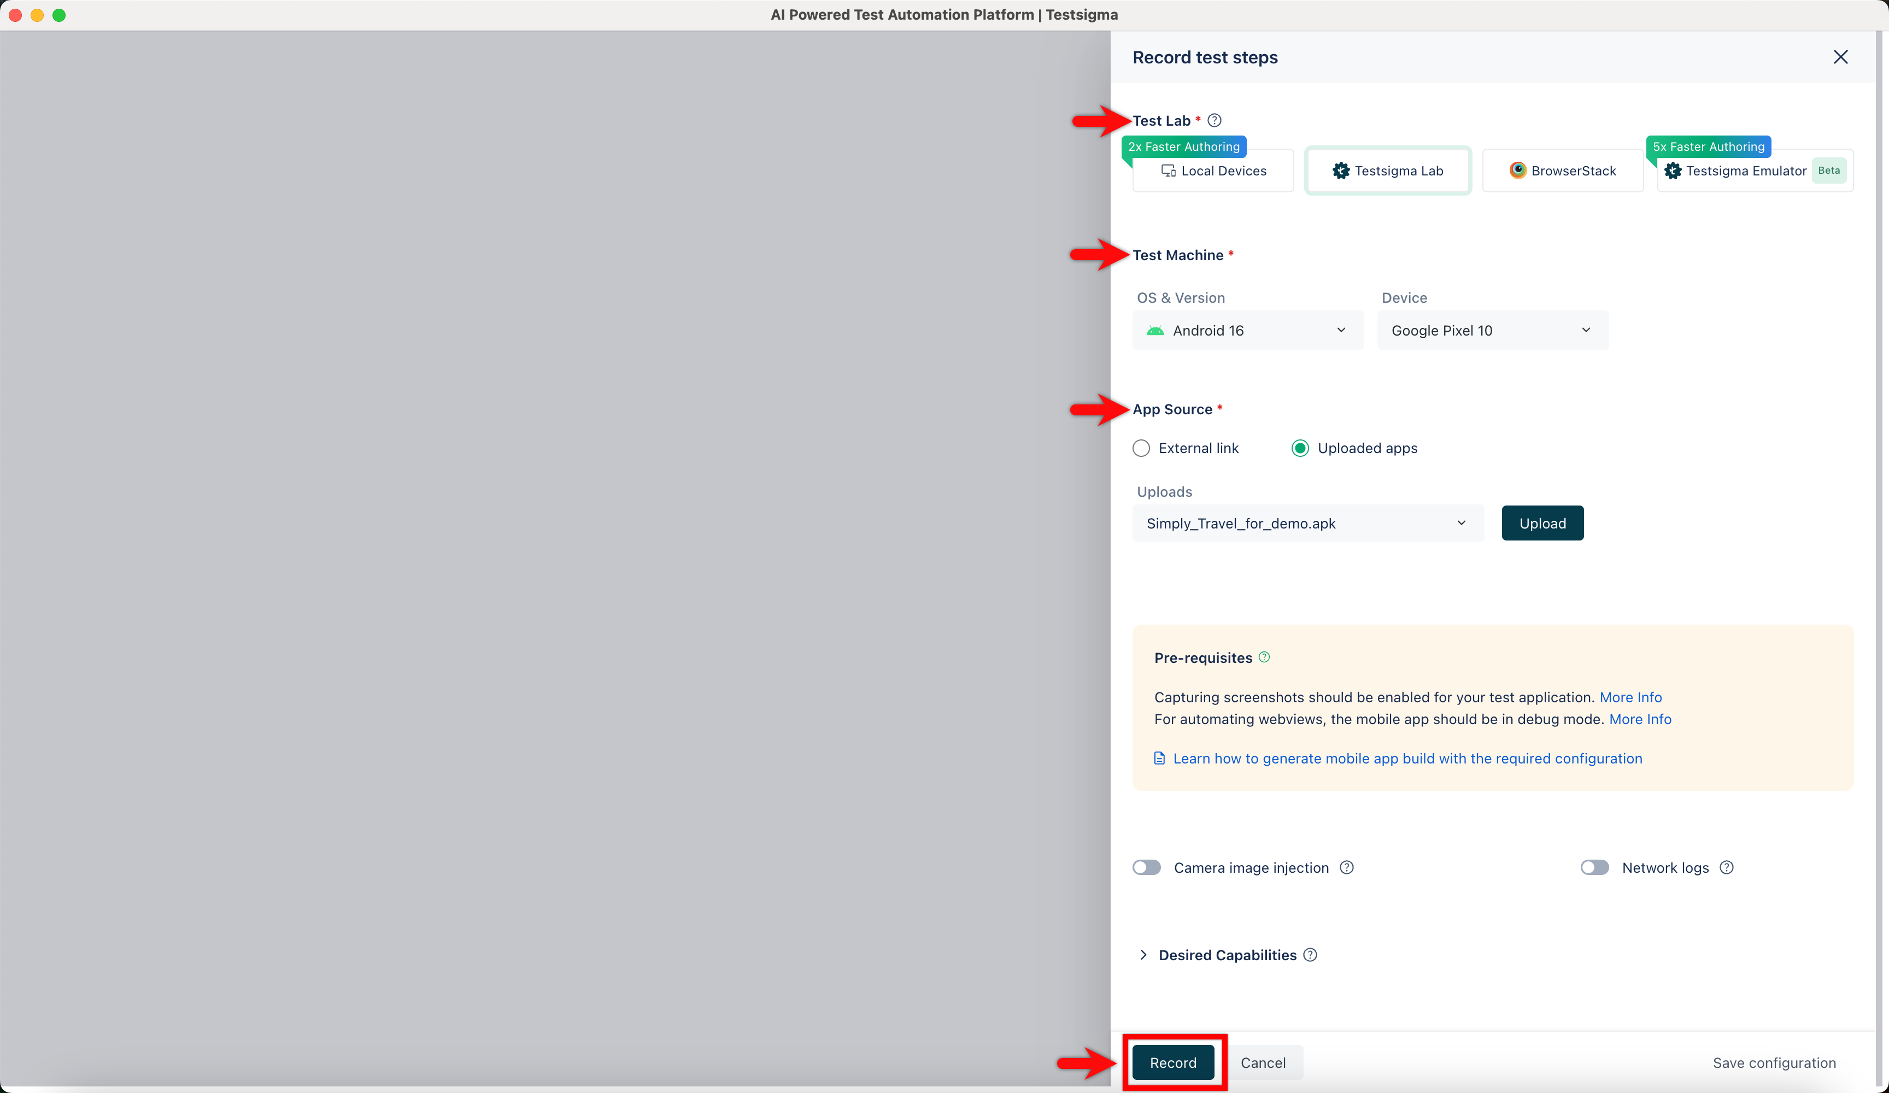Open the Google Pixel 10 device dropdown
The width and height of the screenshot is (1889, 1093).
[x=1492, y=331]
